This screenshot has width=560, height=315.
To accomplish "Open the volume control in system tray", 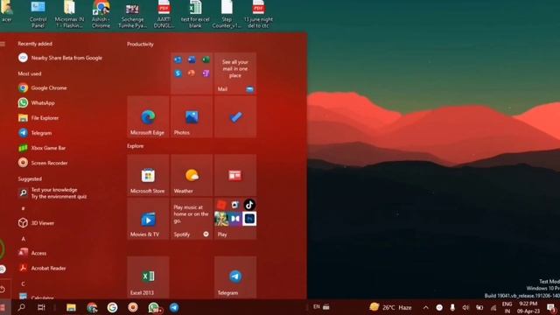I will coord(465,307).
